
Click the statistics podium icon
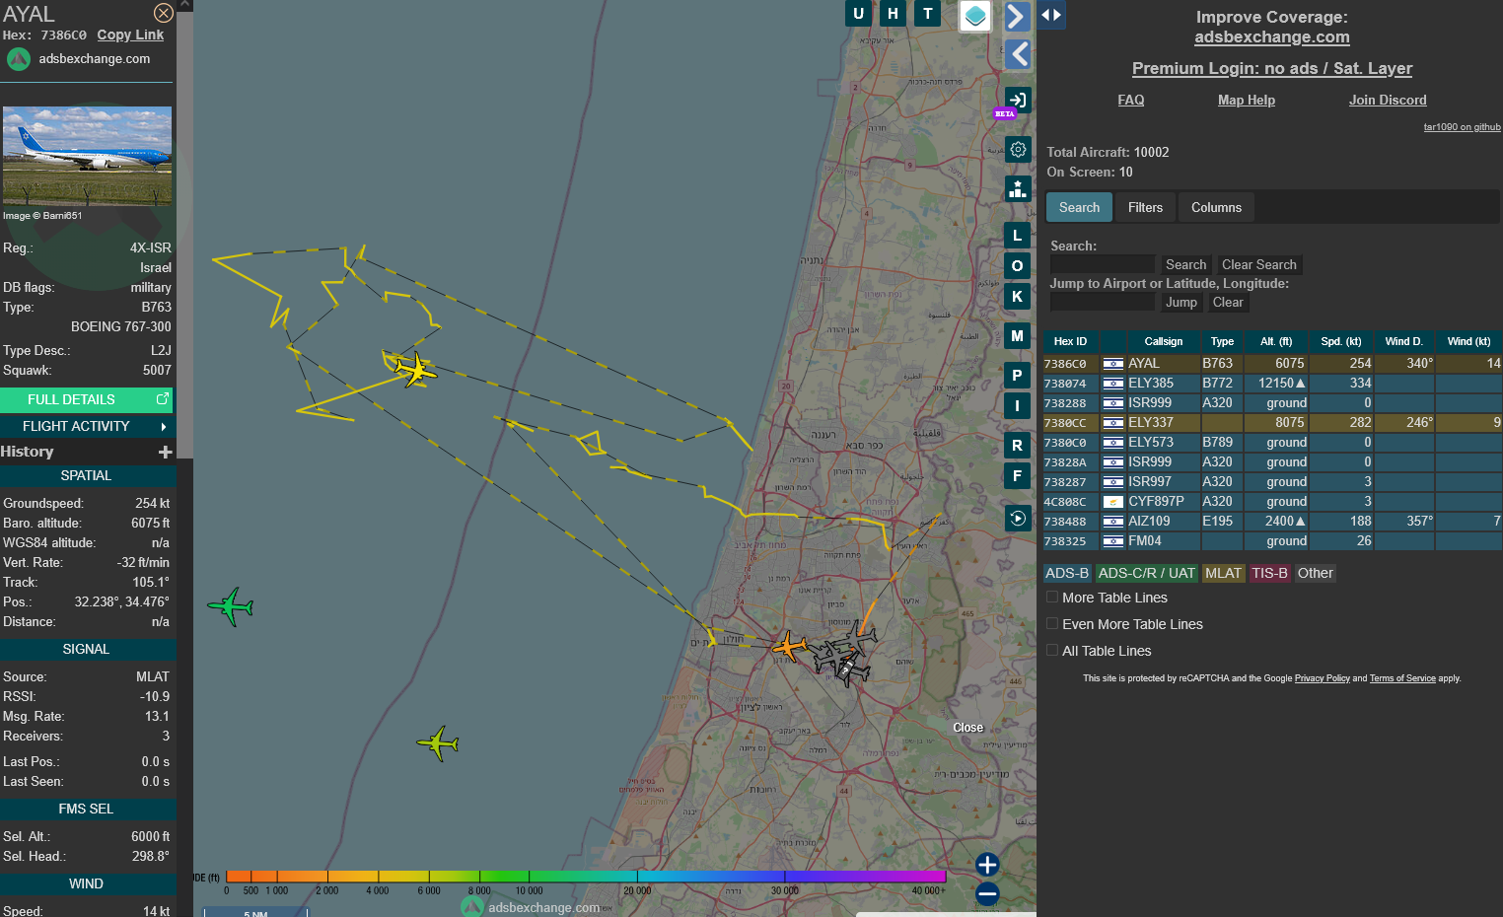pos(1018,188)
